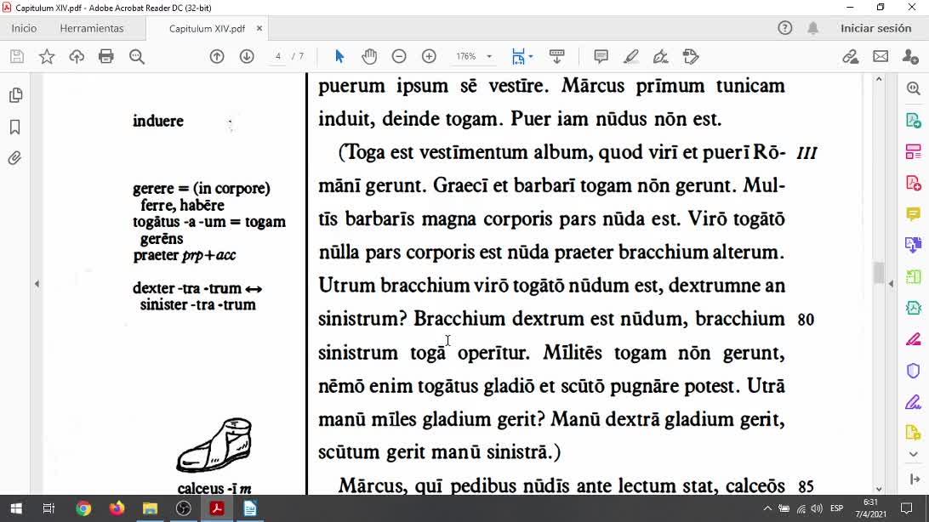Open the volume control in system tray
Viewport: 929px width, 522px height.
(x=817, y=508)
